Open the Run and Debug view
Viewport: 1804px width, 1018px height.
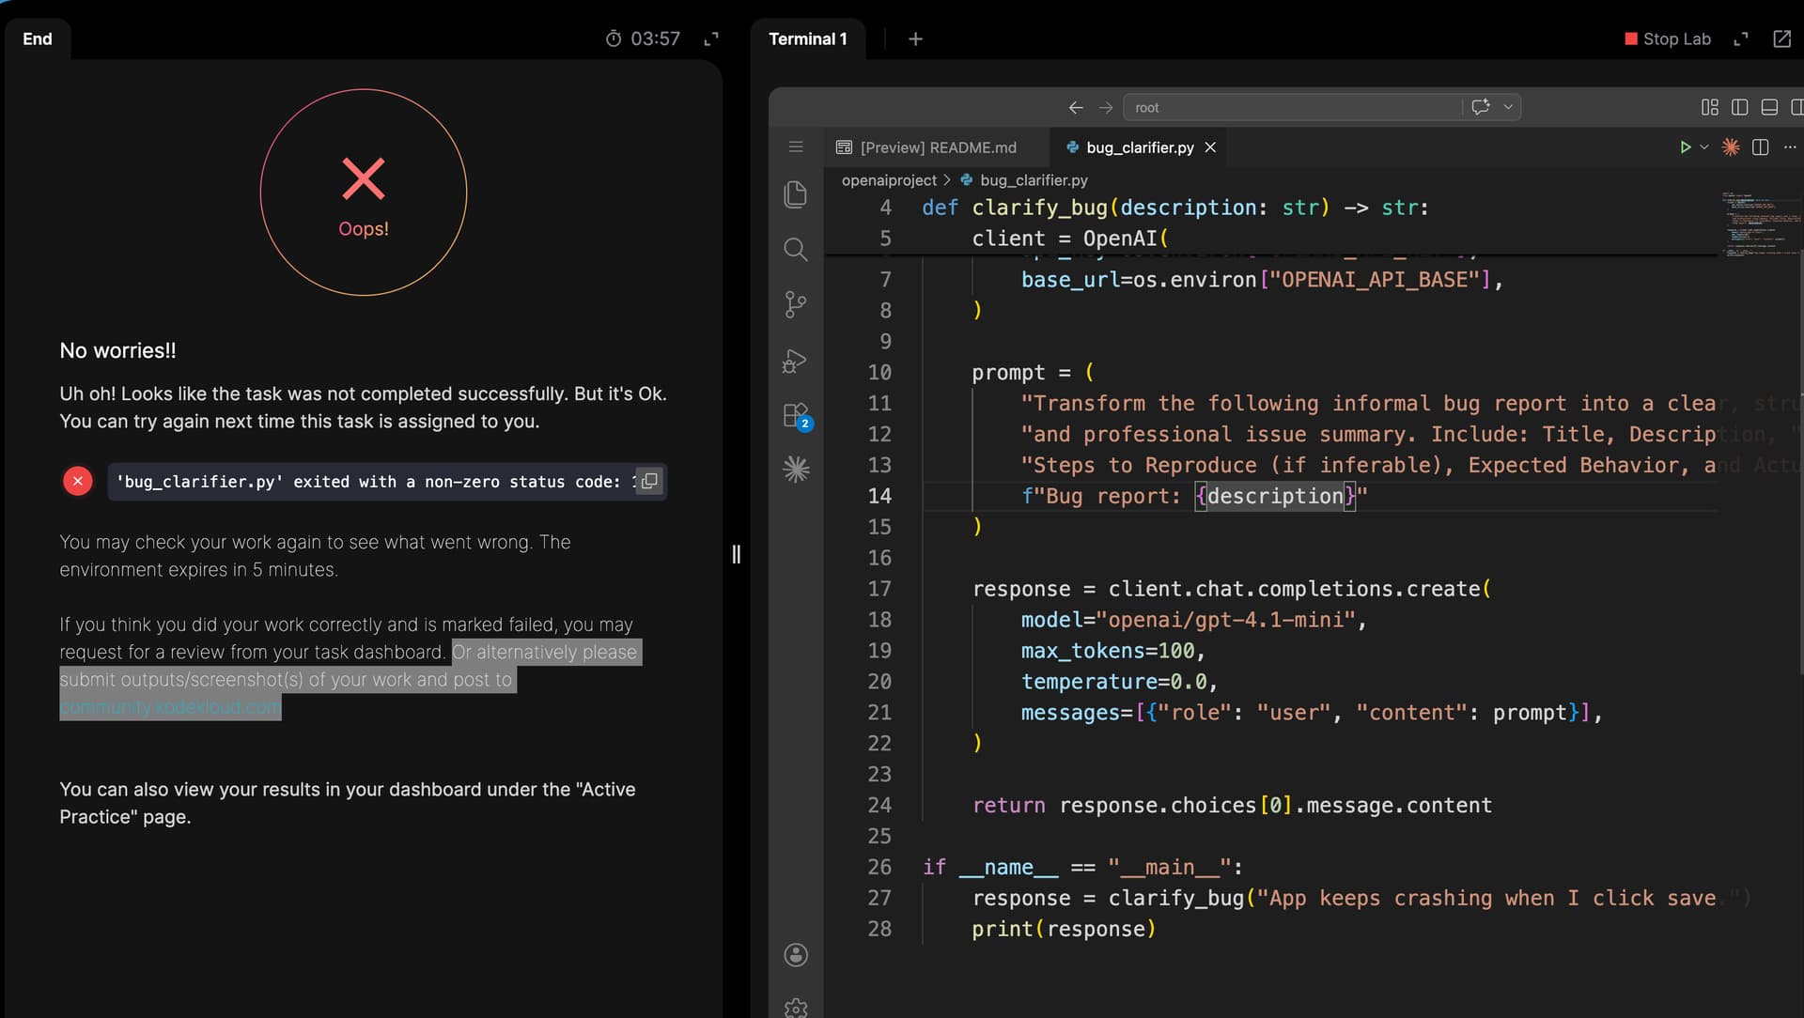[x=795, y=361]
